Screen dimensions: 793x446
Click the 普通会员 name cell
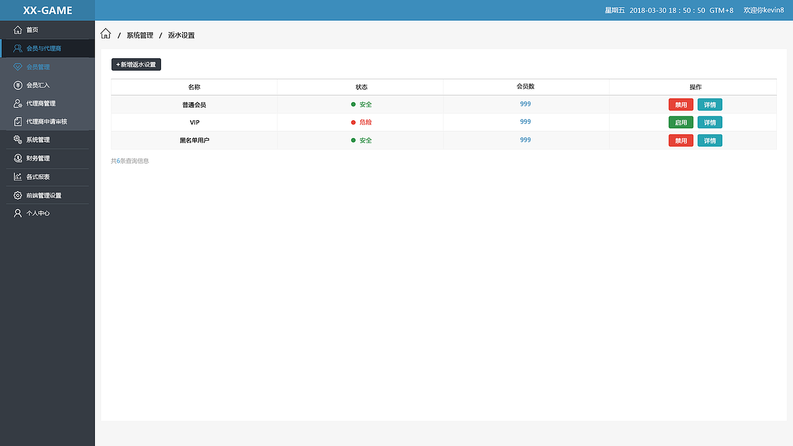195,105
